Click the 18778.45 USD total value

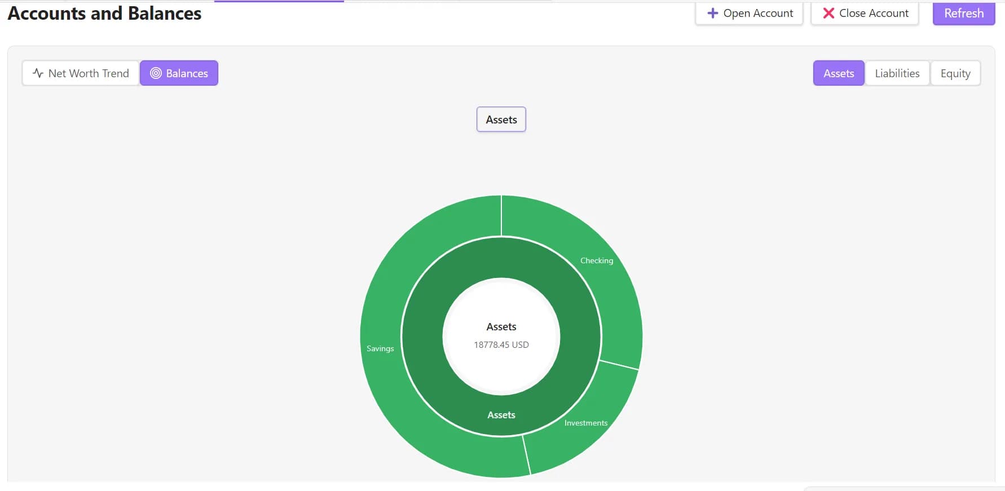click(x=501, y=344)
